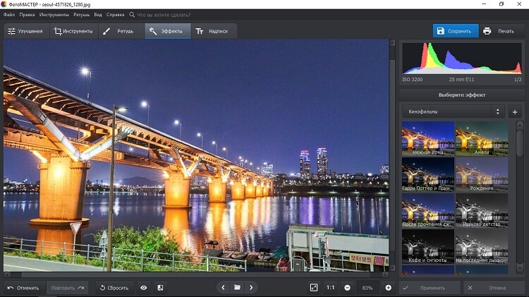Open folder browser icon in bottom bar

pyautogui.click(x=238, y=288)
